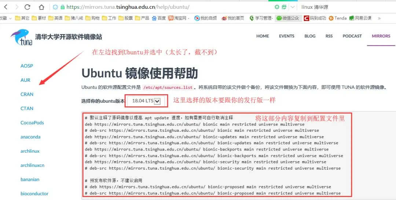The height and width of the screenshot is (200, 396).
Task: Select anaconda in the sidebar
Action: pyautogui.click(x=30, y=137)
